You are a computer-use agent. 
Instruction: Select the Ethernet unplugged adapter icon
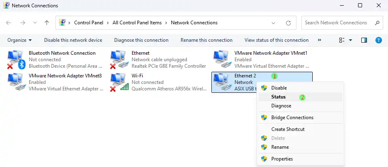point(119,59)
